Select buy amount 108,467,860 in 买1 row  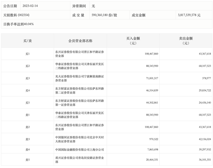pos(151,54)
